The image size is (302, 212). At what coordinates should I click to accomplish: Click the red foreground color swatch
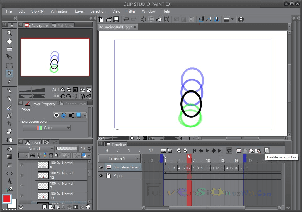click(7, 199)
